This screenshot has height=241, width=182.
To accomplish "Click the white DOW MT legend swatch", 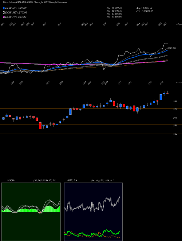I will pos(4,13).
